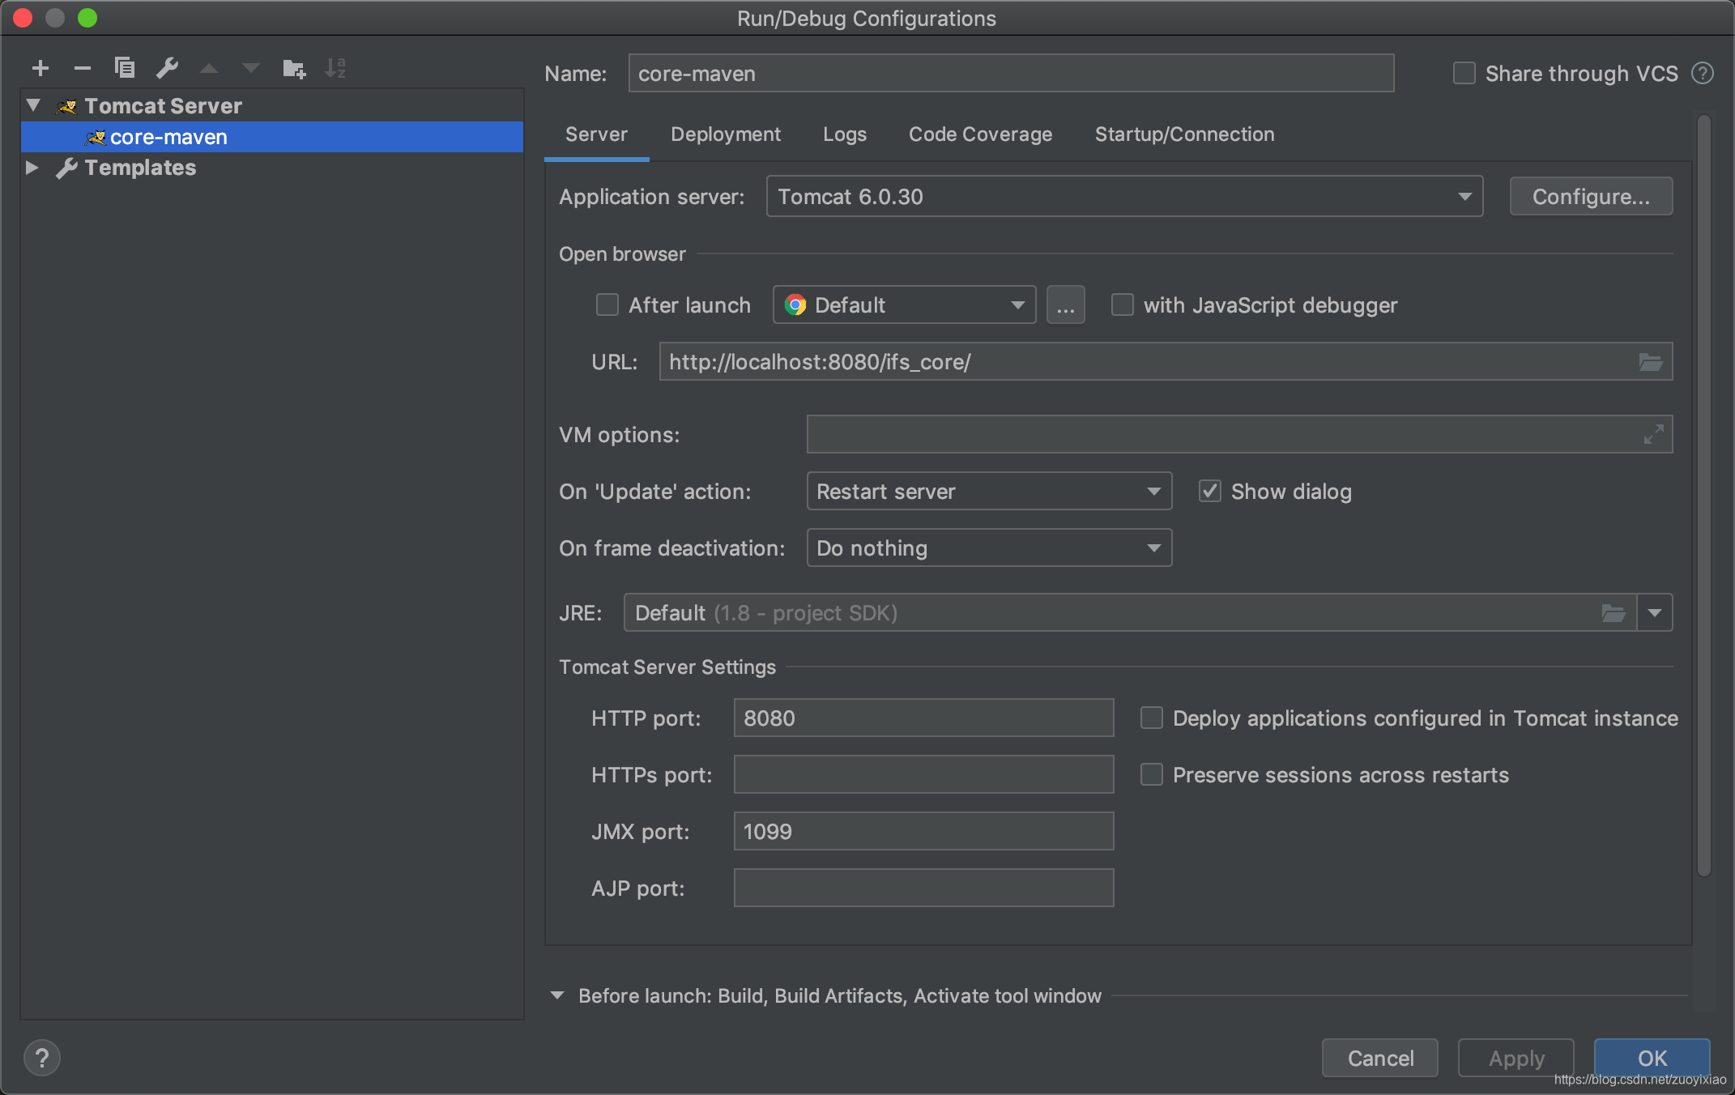Enable the After launch checkbox
This screenshot has width=1735, height=1095.
point(607,305)
